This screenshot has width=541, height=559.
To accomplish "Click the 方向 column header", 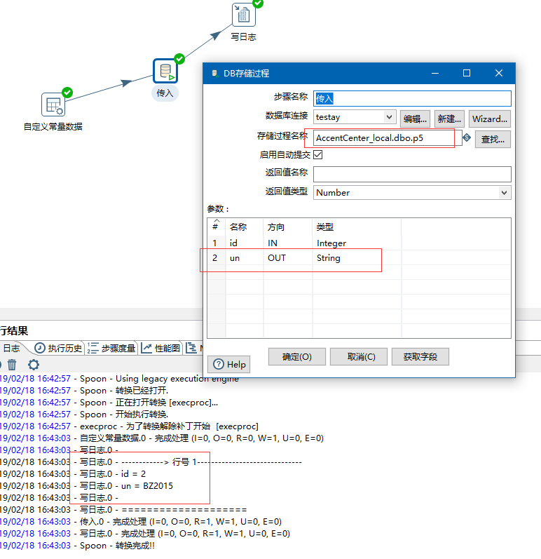I will click(x=288, y=227).
